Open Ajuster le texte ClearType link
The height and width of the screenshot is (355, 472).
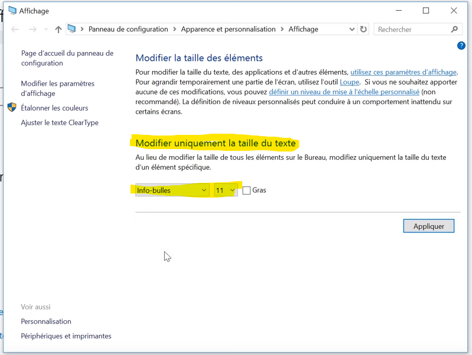click(60, 122)
